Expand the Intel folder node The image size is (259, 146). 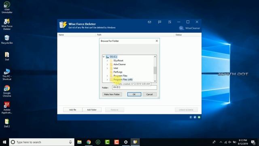click(x=107, y=68)
